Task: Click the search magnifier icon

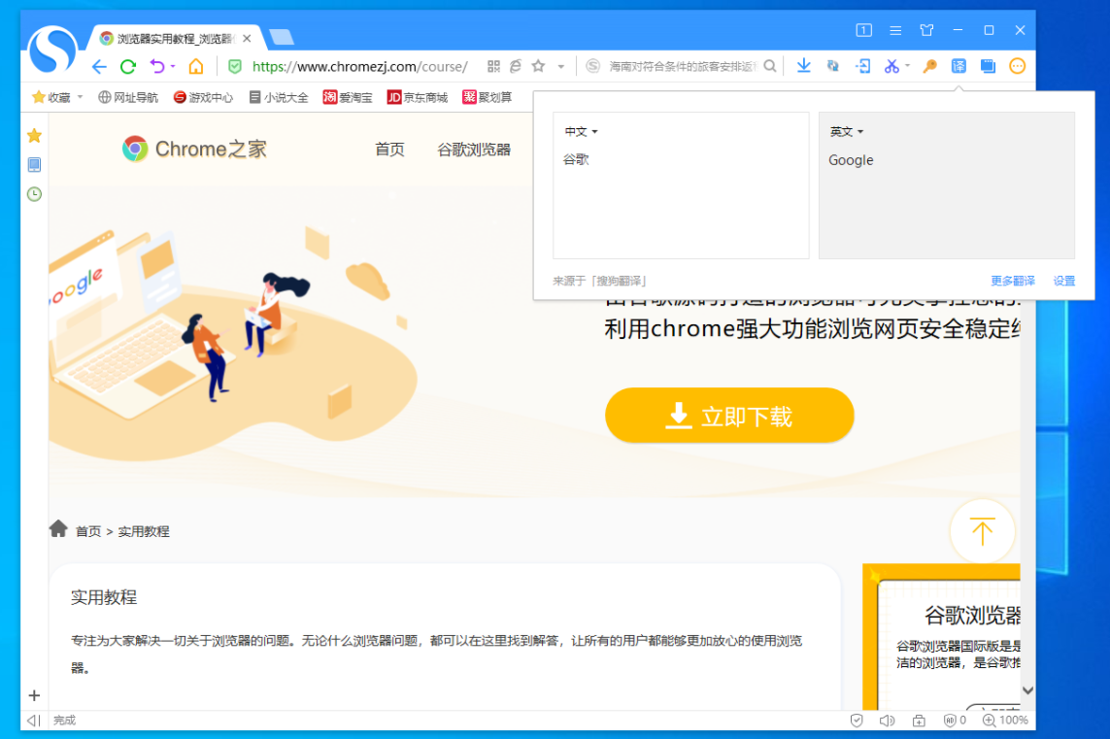Action: (770, 67)
